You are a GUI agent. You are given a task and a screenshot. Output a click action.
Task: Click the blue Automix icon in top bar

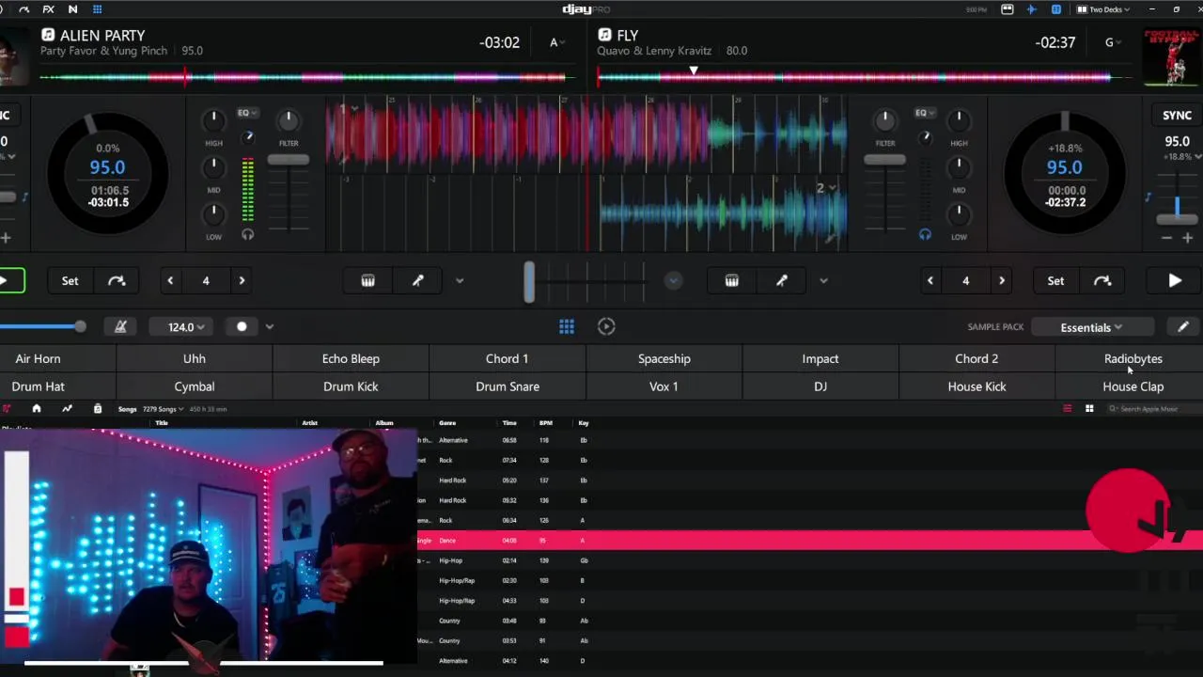point(1031,9)
